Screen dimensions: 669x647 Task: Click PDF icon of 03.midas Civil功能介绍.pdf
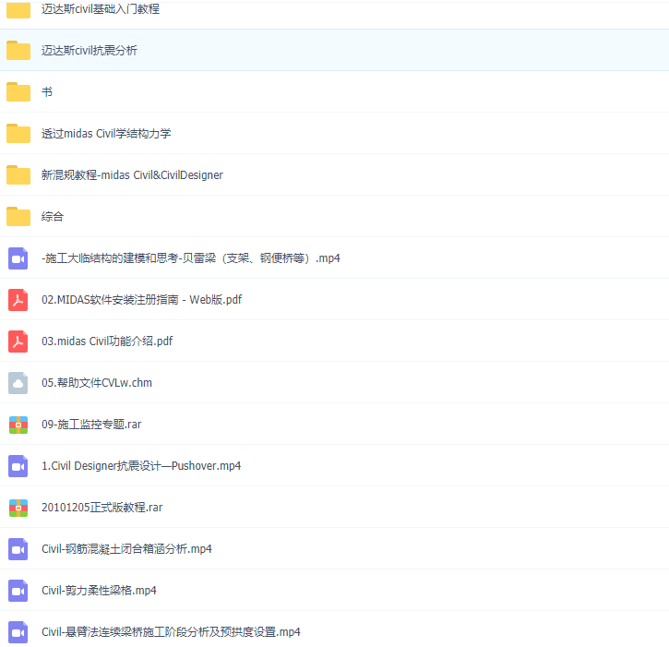18,341
